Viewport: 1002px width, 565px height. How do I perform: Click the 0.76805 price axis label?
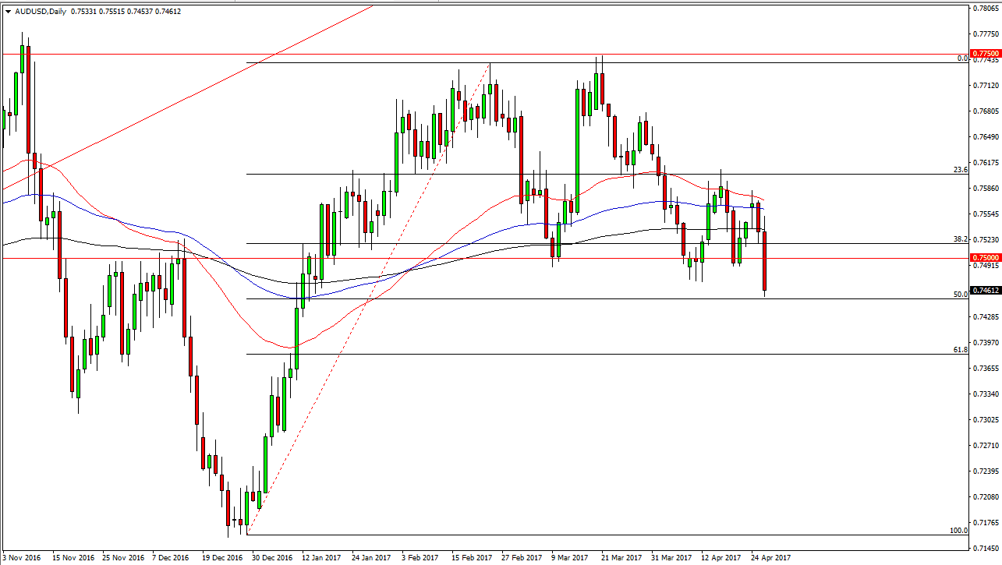click(x=986, y=111)
